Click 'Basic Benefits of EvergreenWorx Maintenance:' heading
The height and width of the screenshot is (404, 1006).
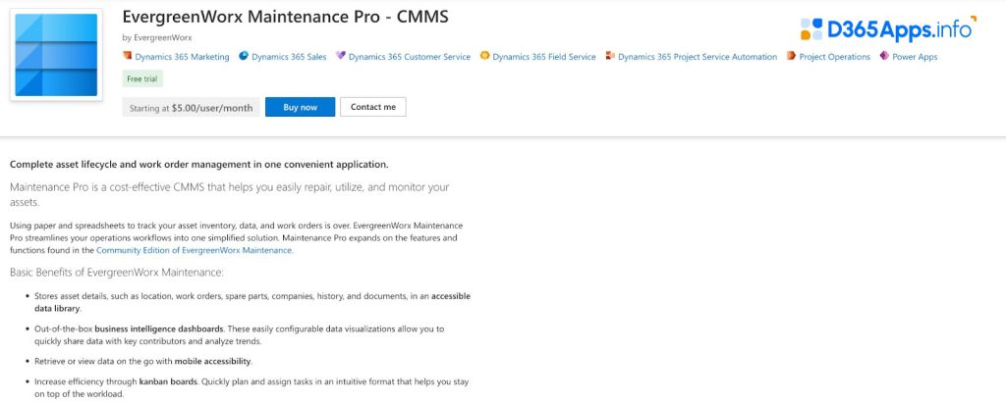(x=117, y=273)
